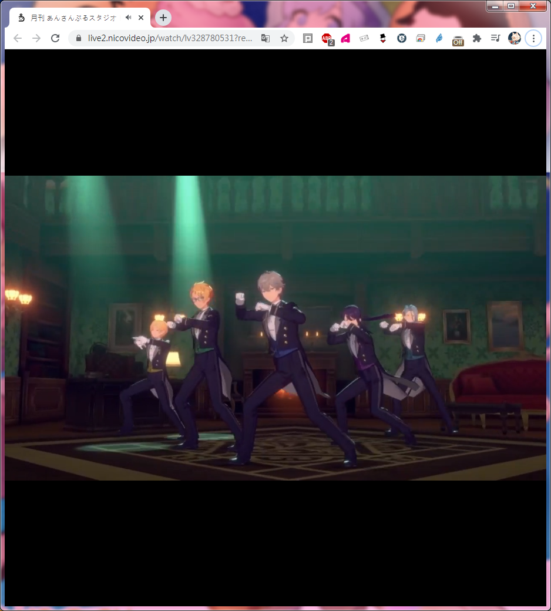This screenshot has height=611, width=551.
Task: Open the top hat extension icon
Action: [x=382, y=38]
